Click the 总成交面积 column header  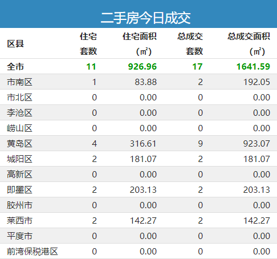[249, 44]
